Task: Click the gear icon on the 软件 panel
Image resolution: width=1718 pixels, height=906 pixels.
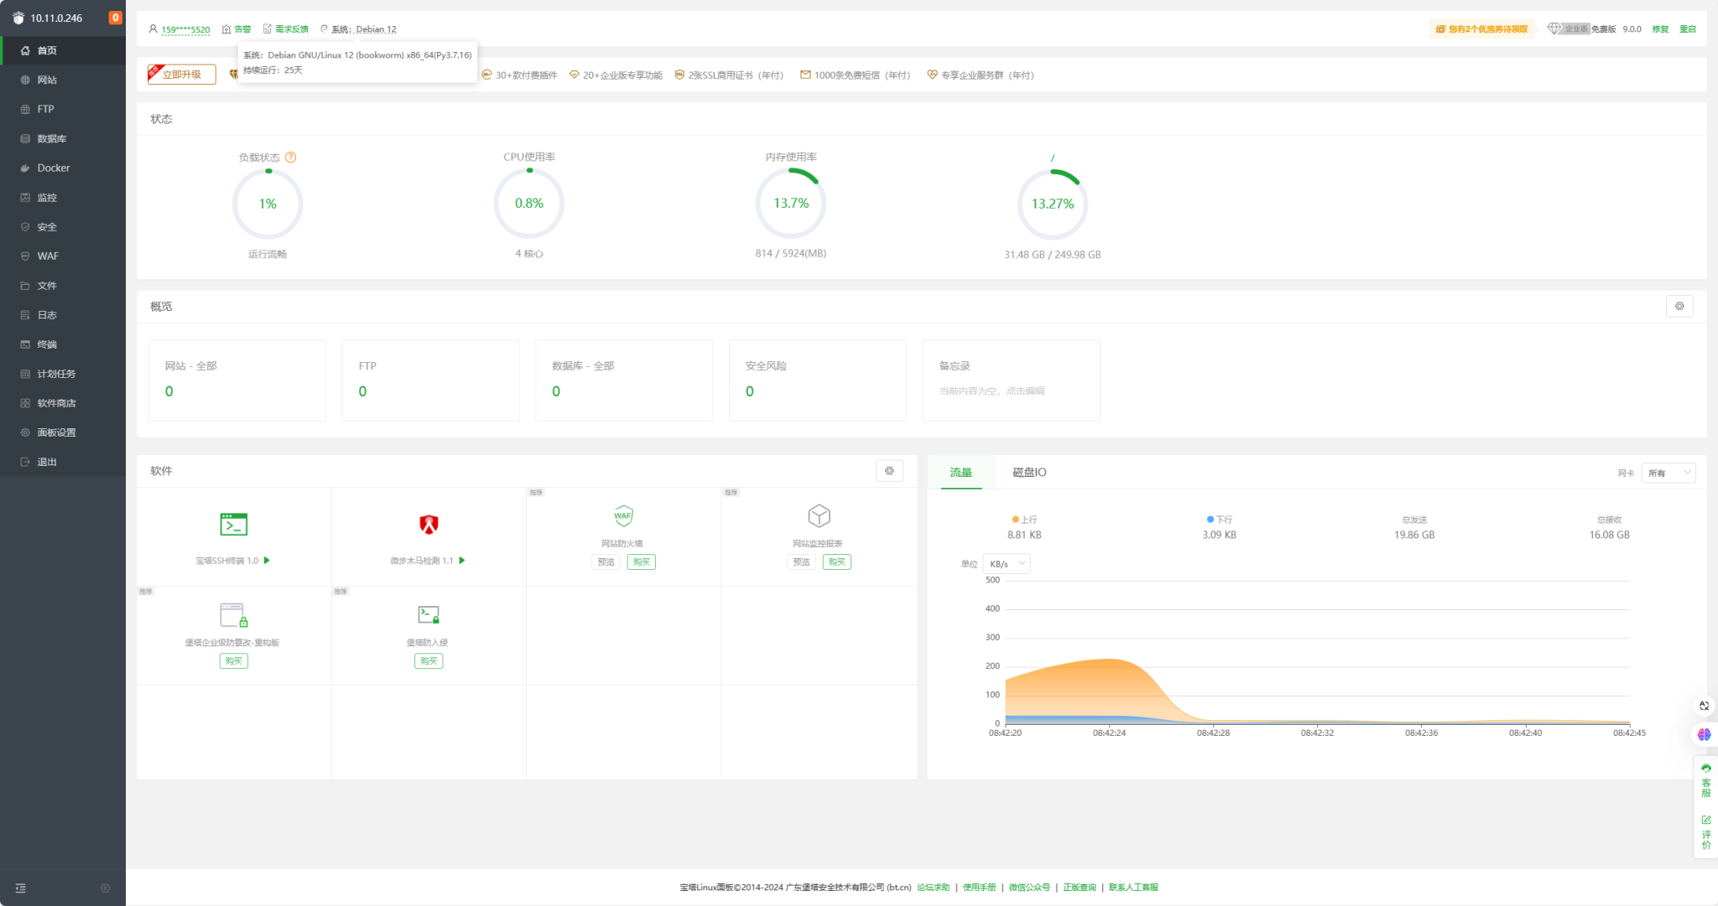Action: [x=889, y=470]
